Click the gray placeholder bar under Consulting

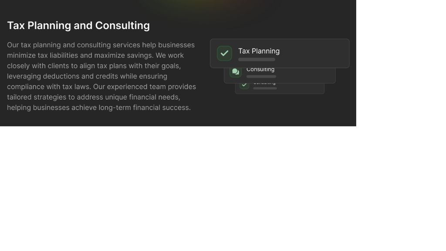click(261, 77)
